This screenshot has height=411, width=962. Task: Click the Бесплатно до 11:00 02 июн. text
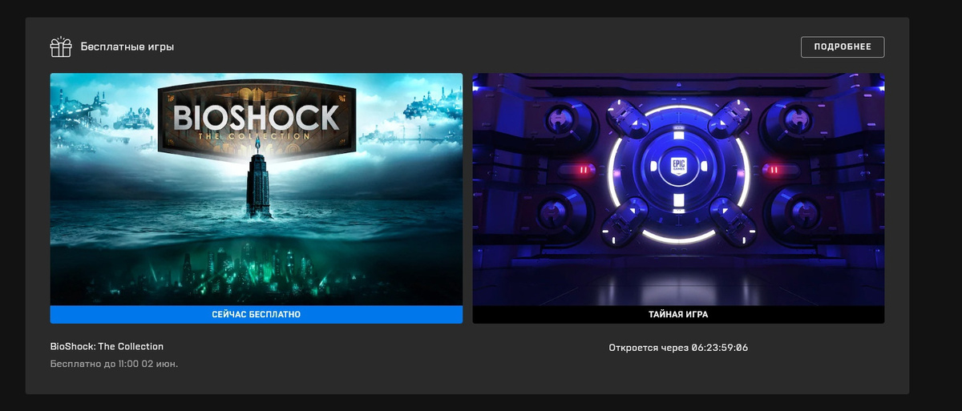(x=114, y=364)
